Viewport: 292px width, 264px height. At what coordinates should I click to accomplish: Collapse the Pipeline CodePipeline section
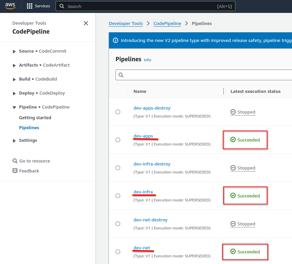(x=14, y=107)
